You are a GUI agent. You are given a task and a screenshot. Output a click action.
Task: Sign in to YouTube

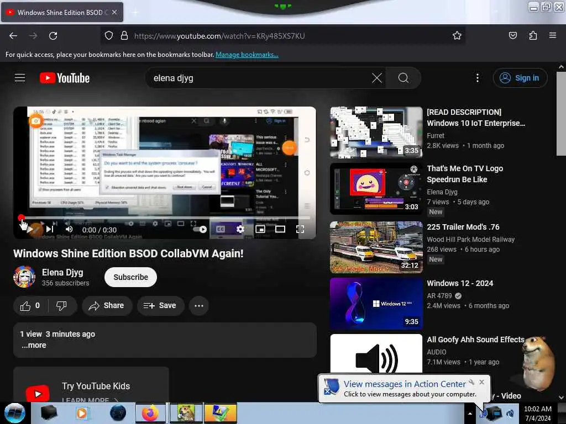520,78
